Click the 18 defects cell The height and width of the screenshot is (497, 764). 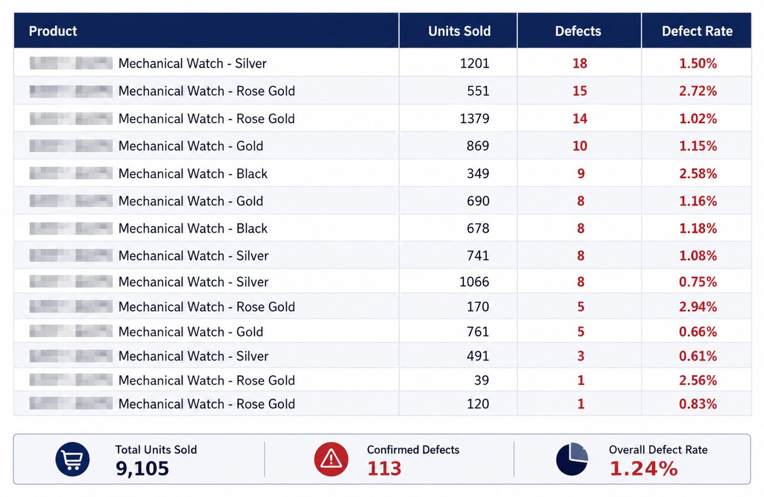click(x=580, y=63)
